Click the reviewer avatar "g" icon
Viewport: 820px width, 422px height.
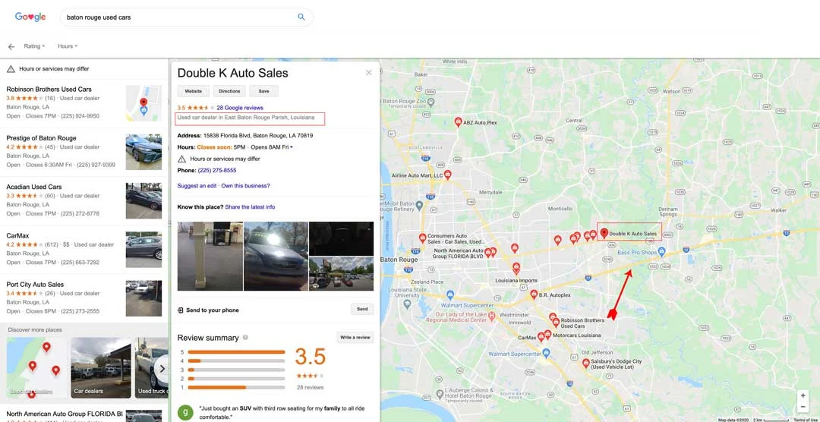pos(186,412)
